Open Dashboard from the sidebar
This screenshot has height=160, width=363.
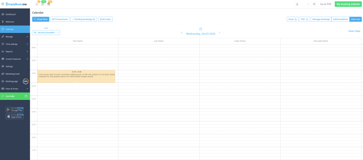(11, 14)
